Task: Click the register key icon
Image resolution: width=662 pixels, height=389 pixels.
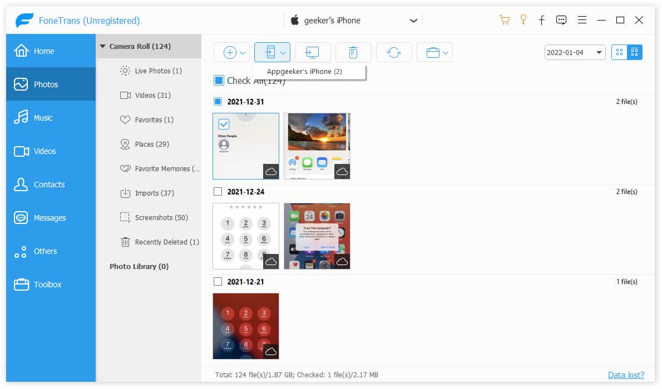Action: [523, 19]
